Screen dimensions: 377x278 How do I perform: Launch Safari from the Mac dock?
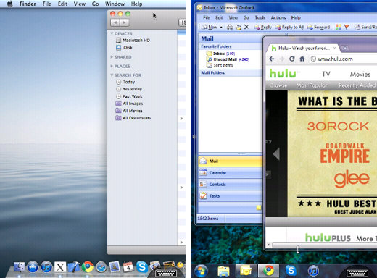[101, 267]
